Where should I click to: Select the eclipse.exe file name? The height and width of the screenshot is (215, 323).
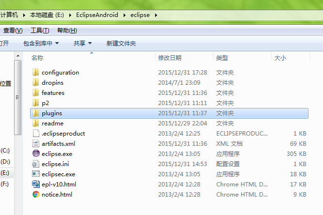[x=57, y=154]
